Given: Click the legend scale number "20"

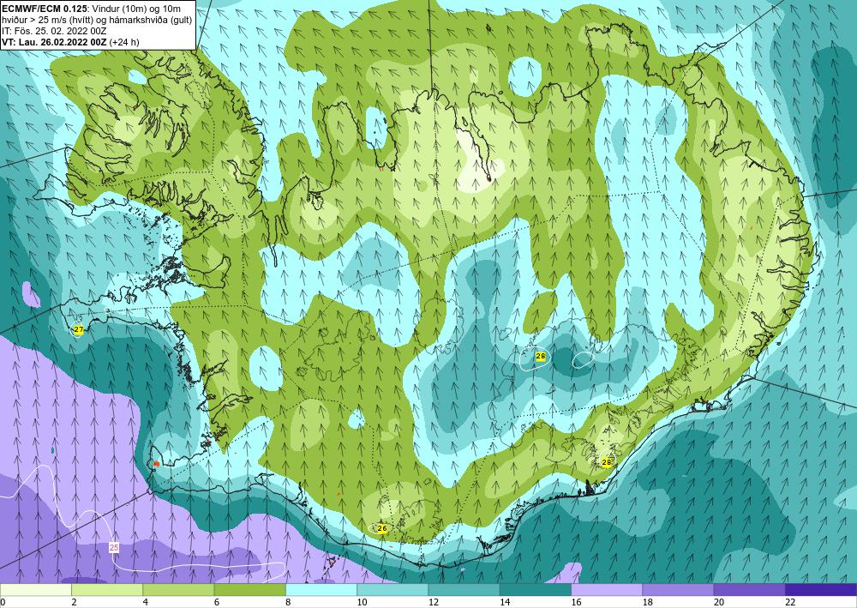Looking at the screenshot, I should point(718,602).
